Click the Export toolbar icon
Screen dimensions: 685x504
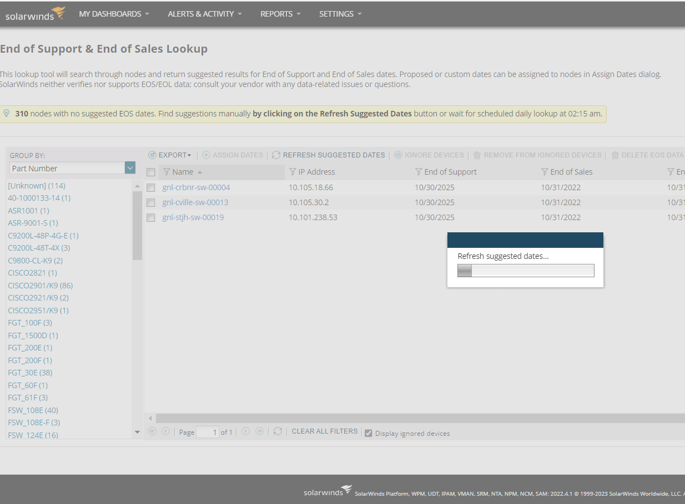(x=152, y=155)
